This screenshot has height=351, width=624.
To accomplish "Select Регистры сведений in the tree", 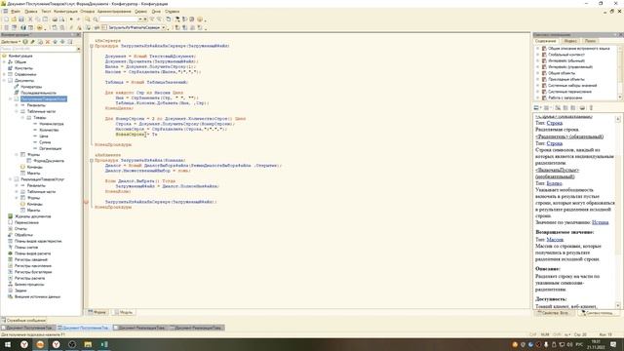I will coord(31,260).
